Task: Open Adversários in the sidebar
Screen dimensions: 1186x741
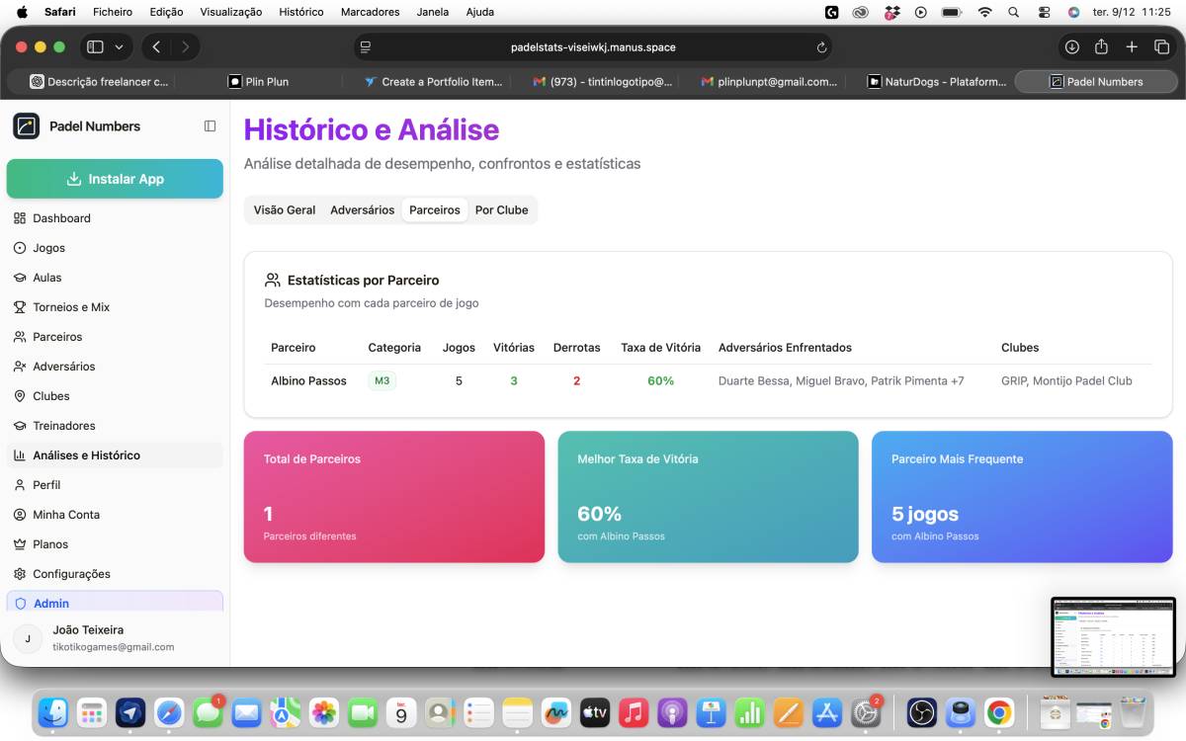Action: point(115,367)
